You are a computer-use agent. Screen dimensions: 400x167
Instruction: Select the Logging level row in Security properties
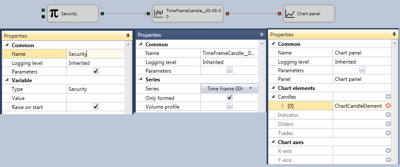64,63
